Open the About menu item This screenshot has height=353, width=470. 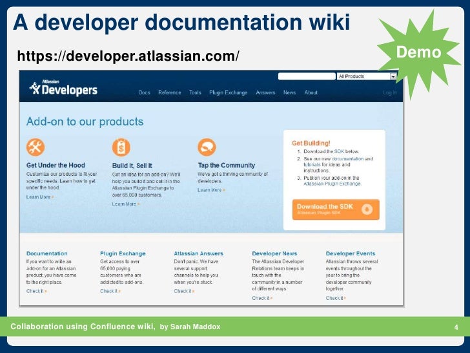(311, 92)
